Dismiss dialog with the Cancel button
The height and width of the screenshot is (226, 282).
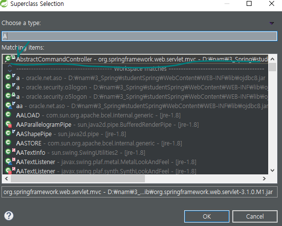pos(255,216)
